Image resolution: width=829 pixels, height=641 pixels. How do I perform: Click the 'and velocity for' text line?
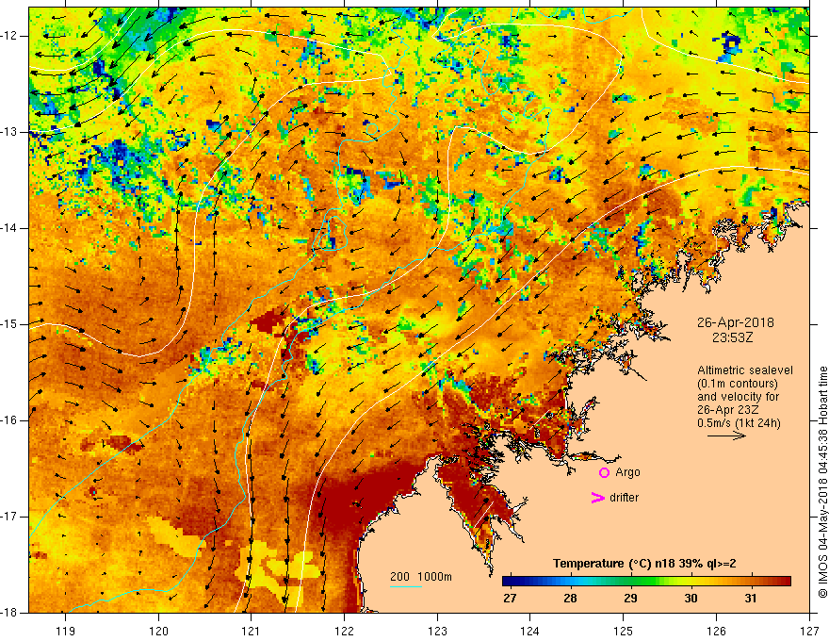coord(738,397)
